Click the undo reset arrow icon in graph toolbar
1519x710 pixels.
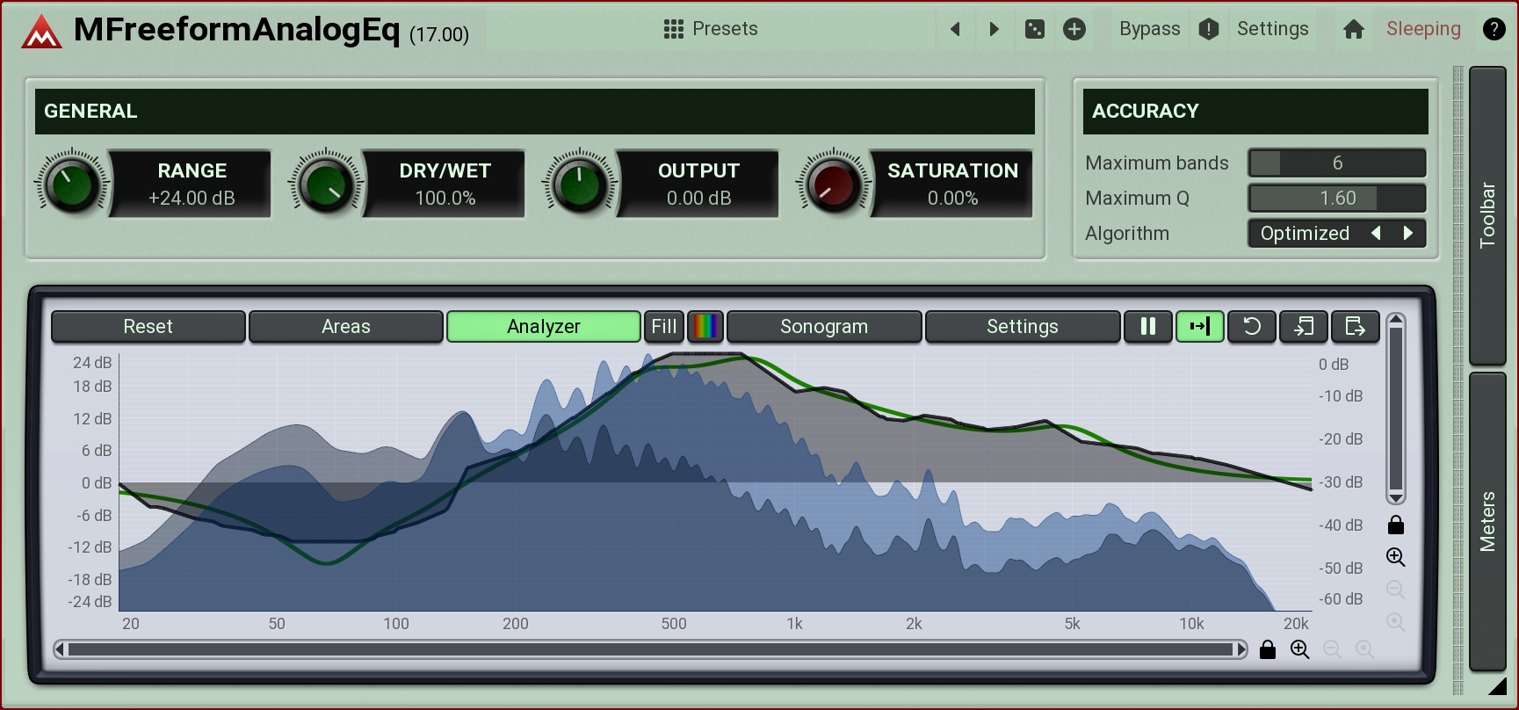click(1251, 326)
